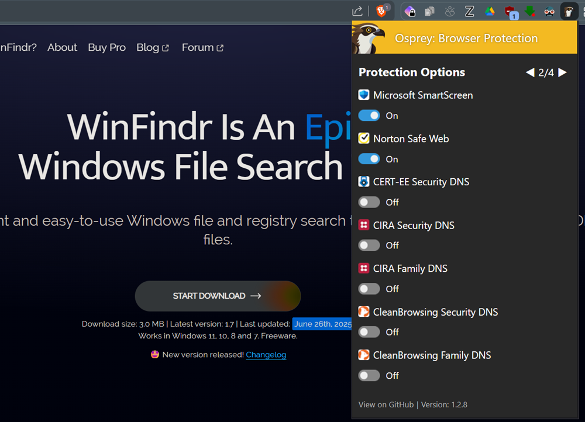Click the CleanBrowsing Family DNS icon
This screenshot has width=585, height=422.
[364, 355]
